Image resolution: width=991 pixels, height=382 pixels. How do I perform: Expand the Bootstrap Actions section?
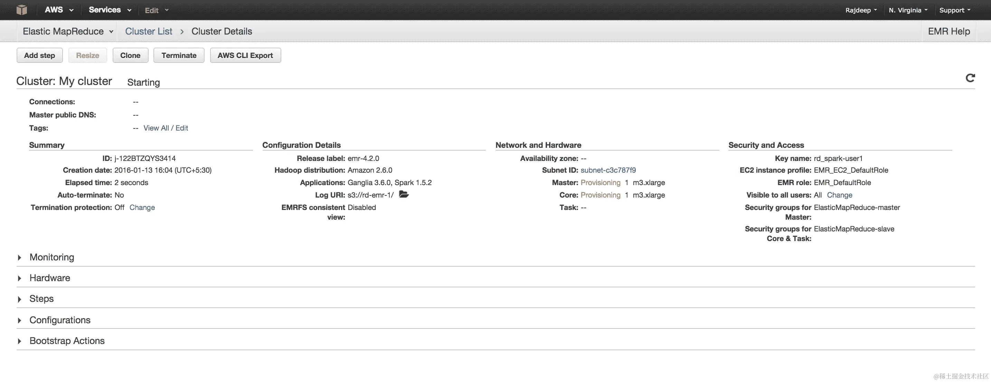tap(67, 341)
